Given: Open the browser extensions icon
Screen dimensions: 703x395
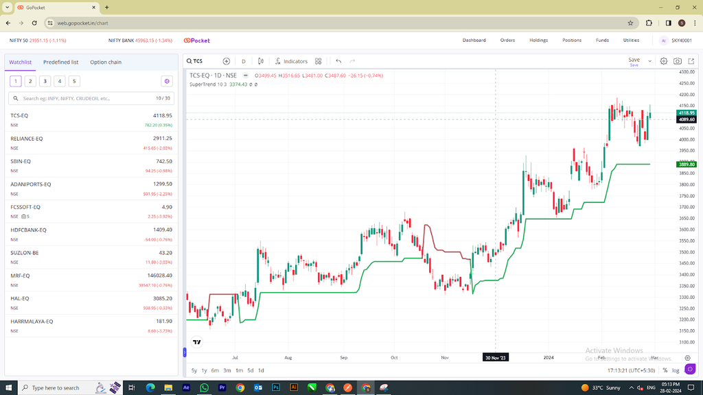Looking at the screenshot, I should click(649, 23).
